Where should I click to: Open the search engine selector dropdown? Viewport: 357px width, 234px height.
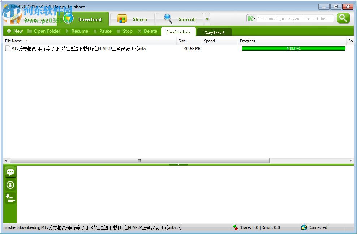(252, 18)
